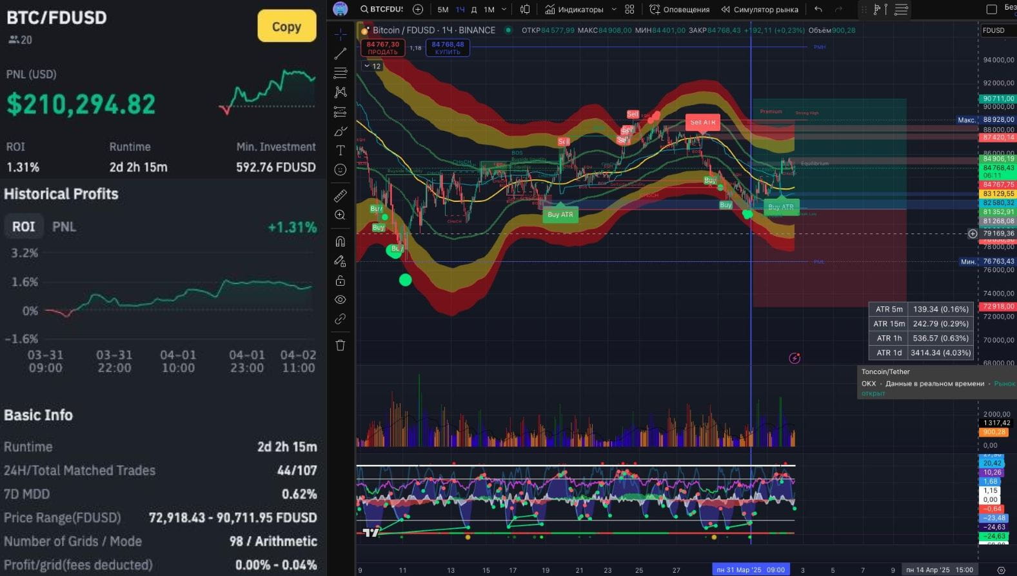Switch to the 5M timeframe
1017x576 pixels.
click(443, 10)
